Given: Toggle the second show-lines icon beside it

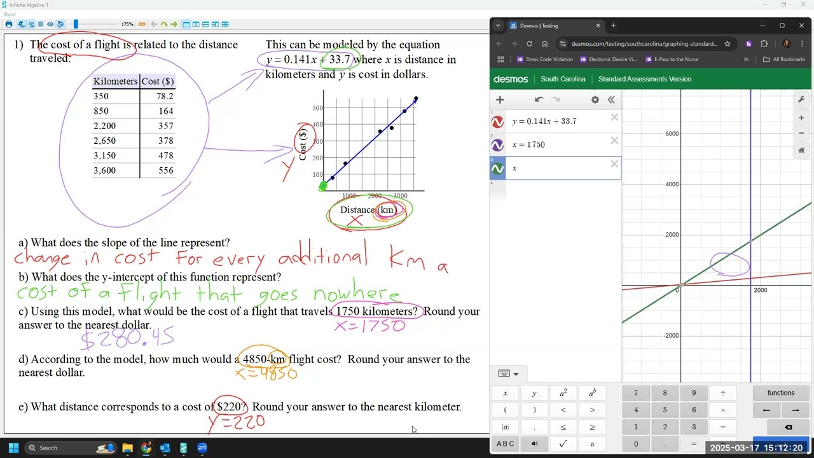Looking at the screenshot, I should point(31,24).
